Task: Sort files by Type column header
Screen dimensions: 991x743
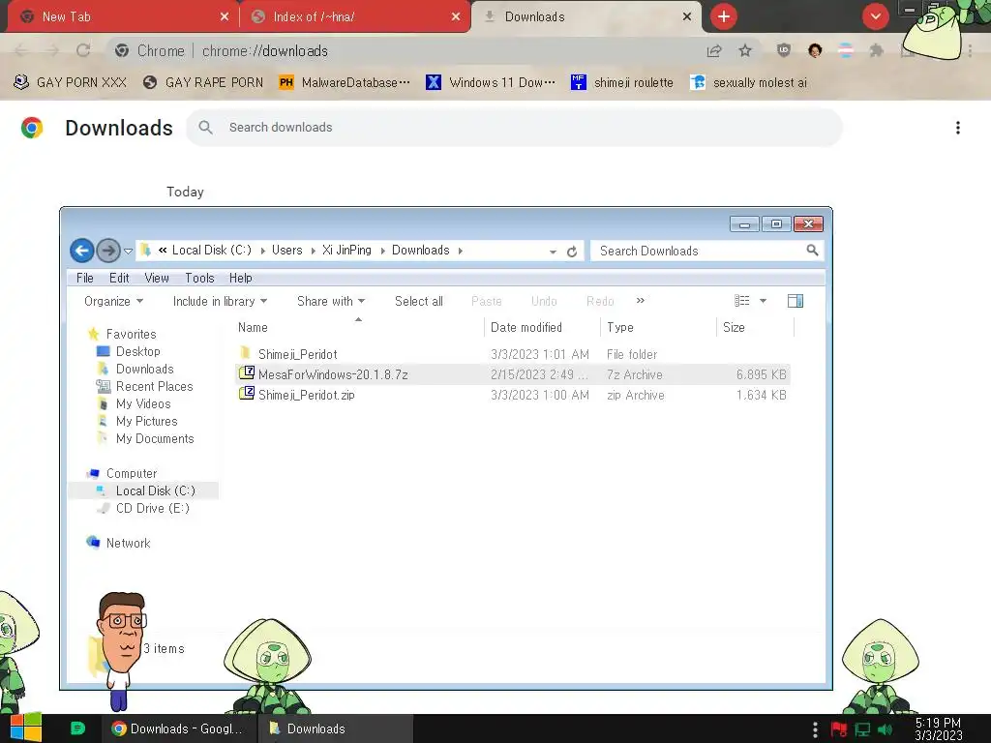Action: click(x=658, y=327)
